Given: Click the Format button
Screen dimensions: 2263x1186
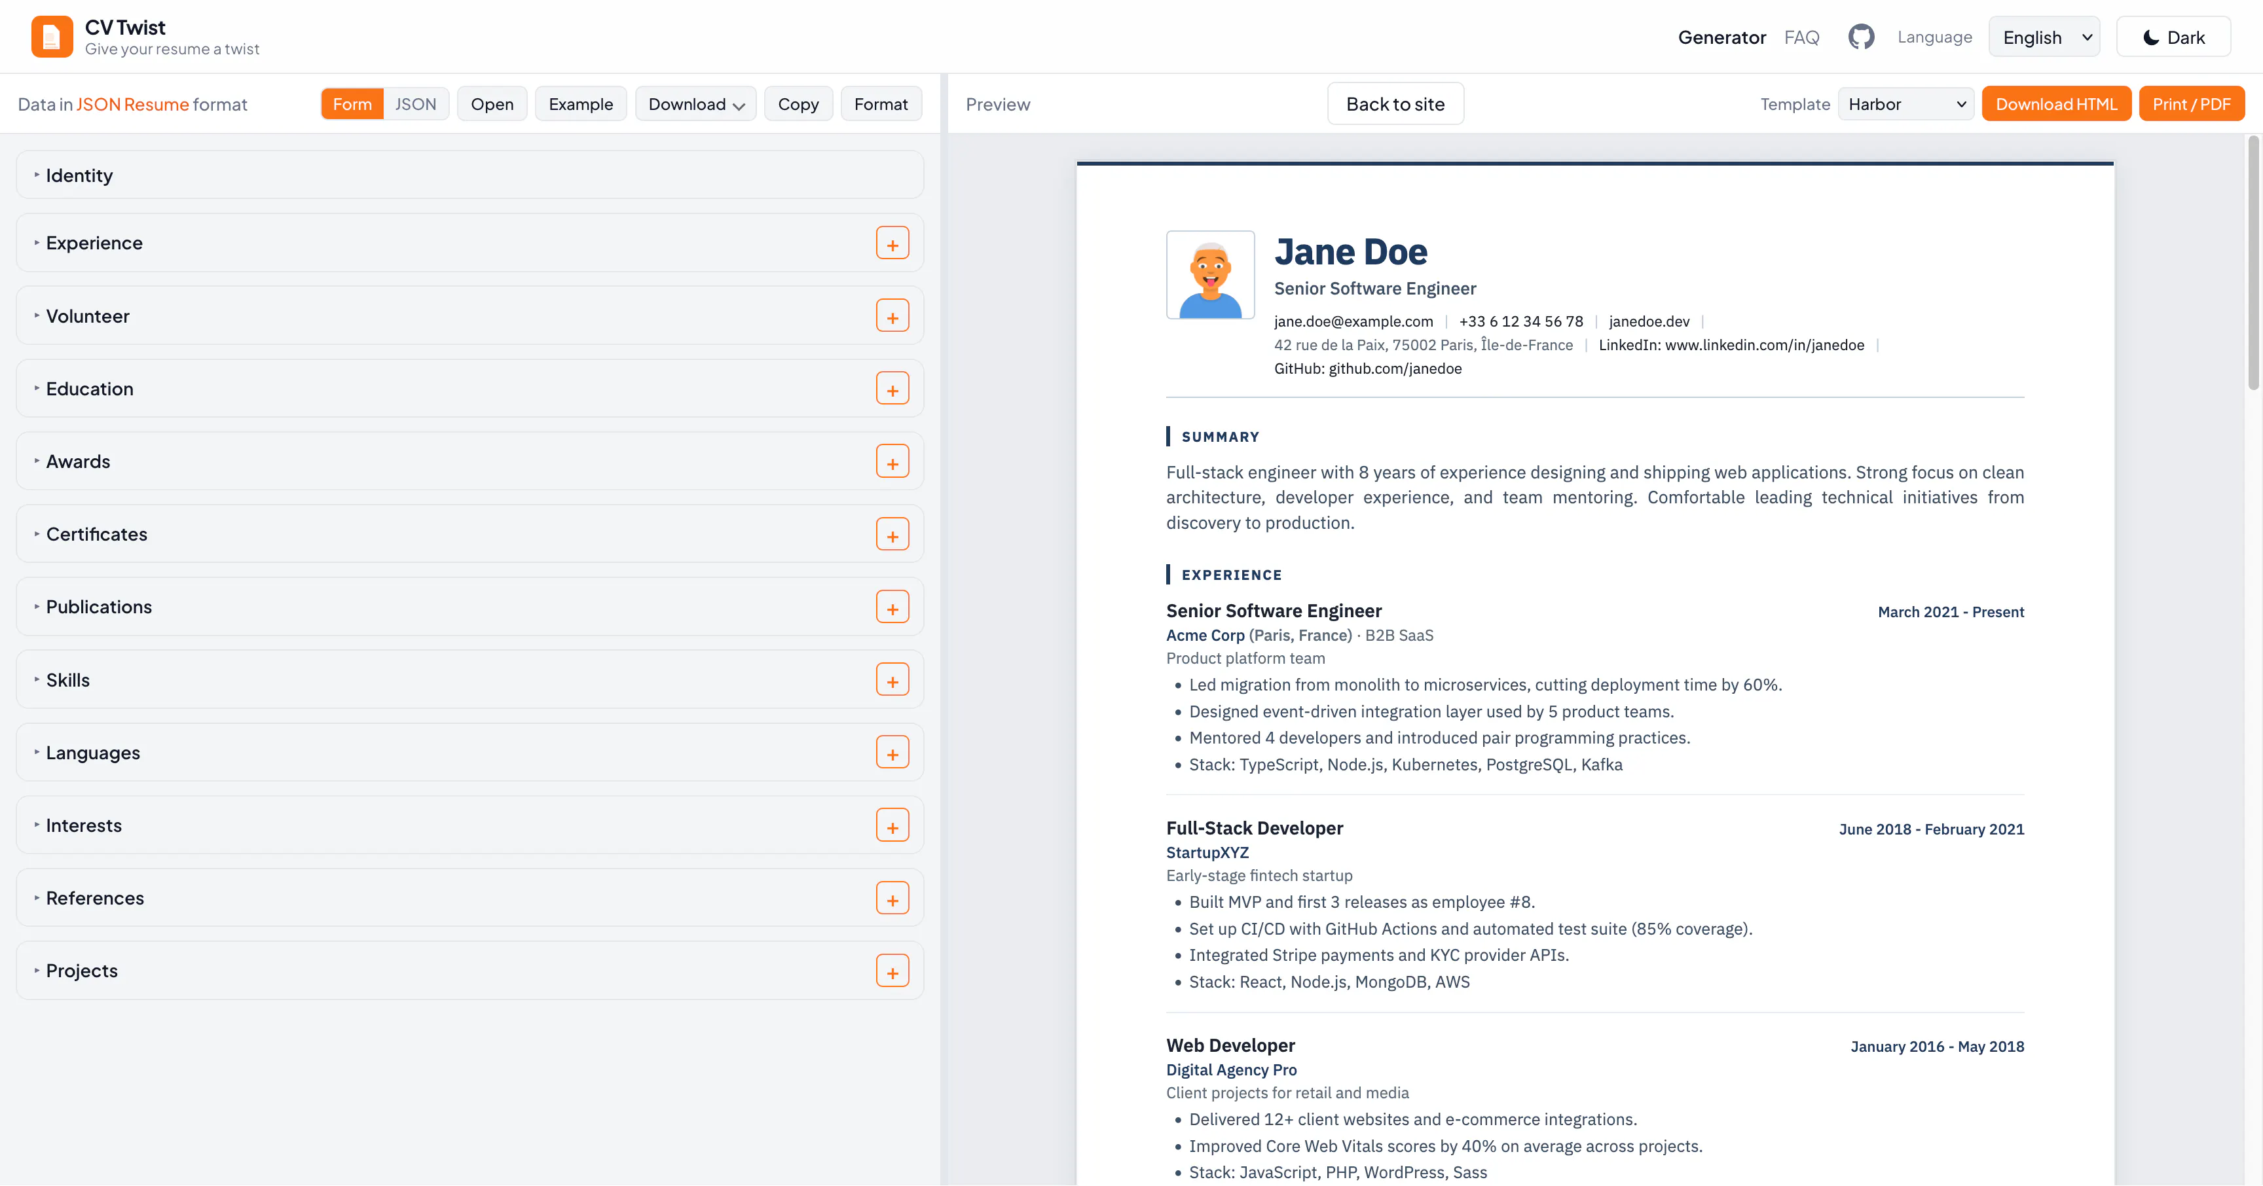Looking at the screenshot, I should tap(880, 103).
